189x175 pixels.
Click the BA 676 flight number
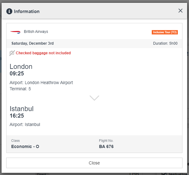[x=106, y=146]
